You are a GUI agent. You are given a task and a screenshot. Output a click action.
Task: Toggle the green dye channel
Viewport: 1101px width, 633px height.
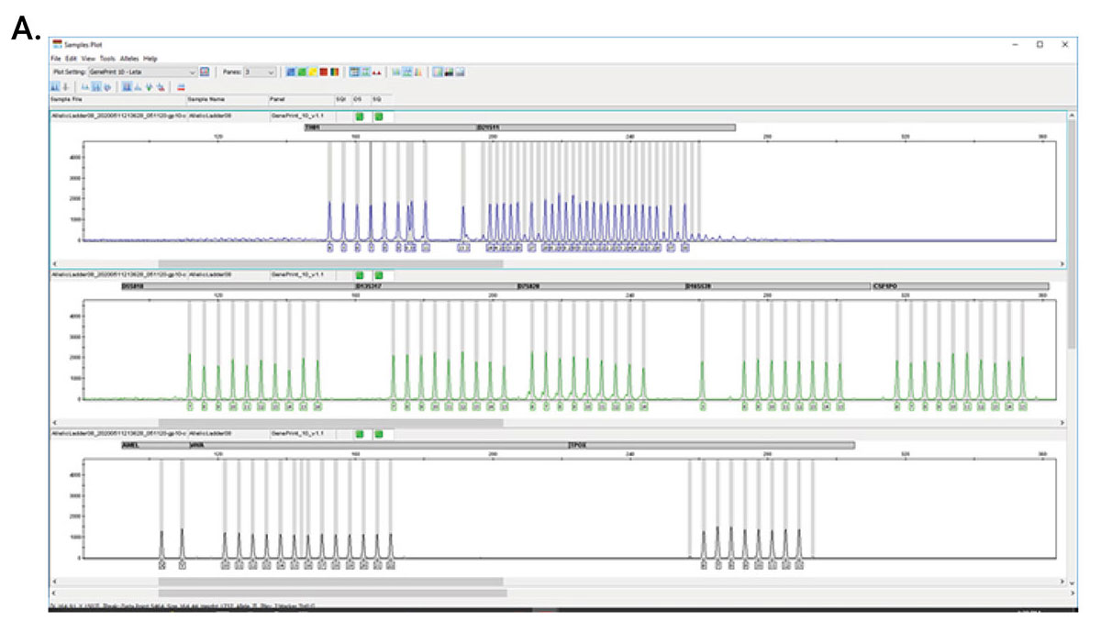tap(301, 72)
